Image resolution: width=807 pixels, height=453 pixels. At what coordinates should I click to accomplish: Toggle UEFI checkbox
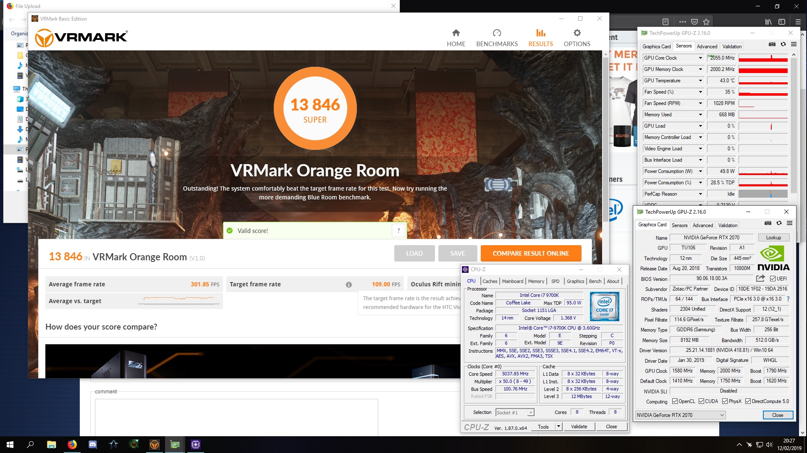click(773, 278)
